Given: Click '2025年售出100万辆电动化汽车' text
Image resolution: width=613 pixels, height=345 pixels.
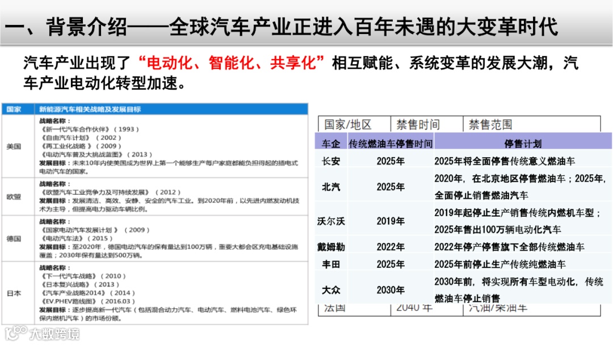Looking at the screenshot, I should pyautogui.click(x=498, y=230).
